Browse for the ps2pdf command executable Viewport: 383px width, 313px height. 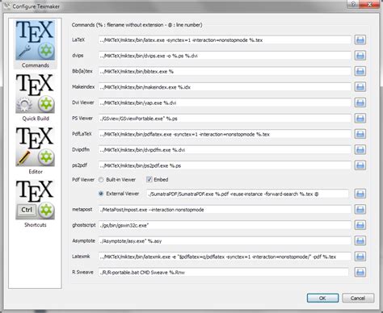click(360, 165)
